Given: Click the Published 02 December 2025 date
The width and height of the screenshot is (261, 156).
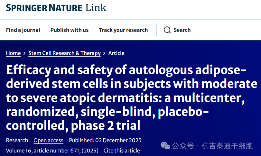Looking at the screenshot, I should click(105, 140).
